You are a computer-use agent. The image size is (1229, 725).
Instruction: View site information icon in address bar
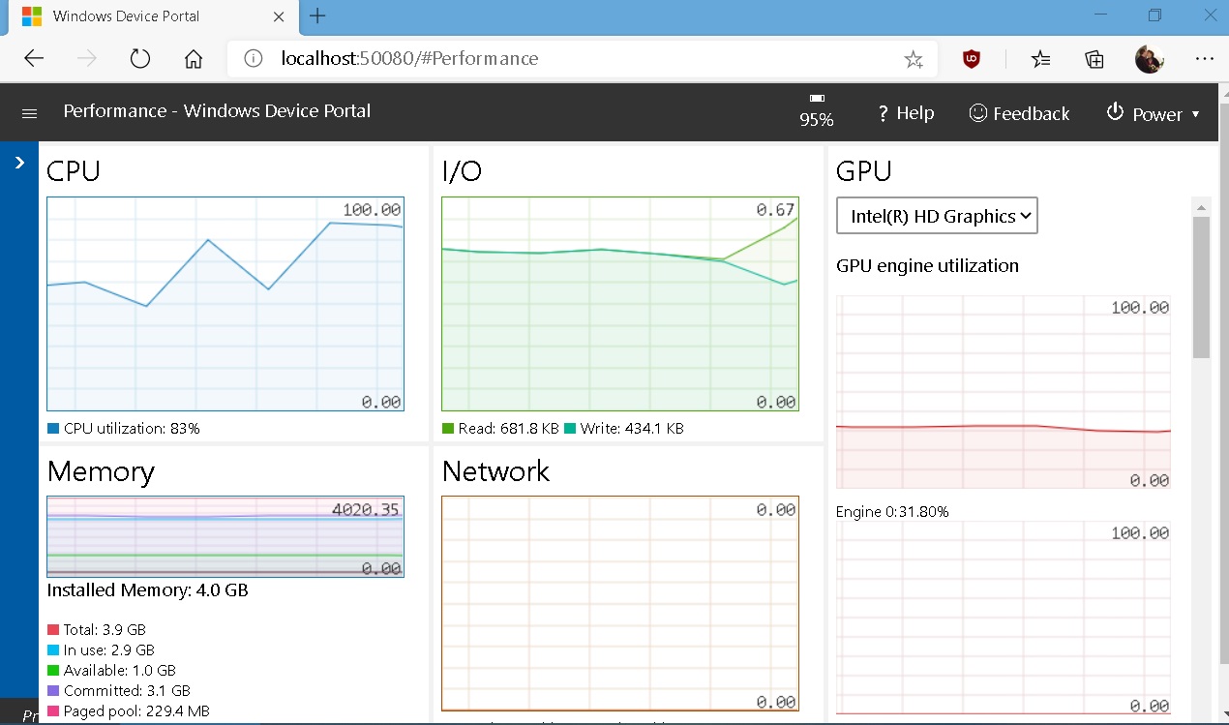[254, 58]
